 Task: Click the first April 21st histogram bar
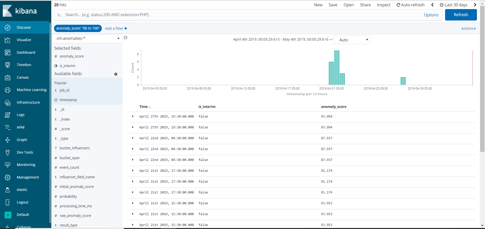pyautogui.click(x=331, y=73)
